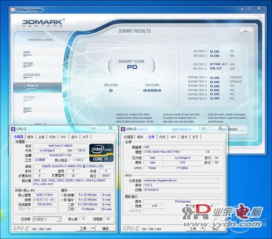Switch to 缓存 tab in left CPU-Z
The width and height of the screenshot is (272, 239).
pos(30,137)
